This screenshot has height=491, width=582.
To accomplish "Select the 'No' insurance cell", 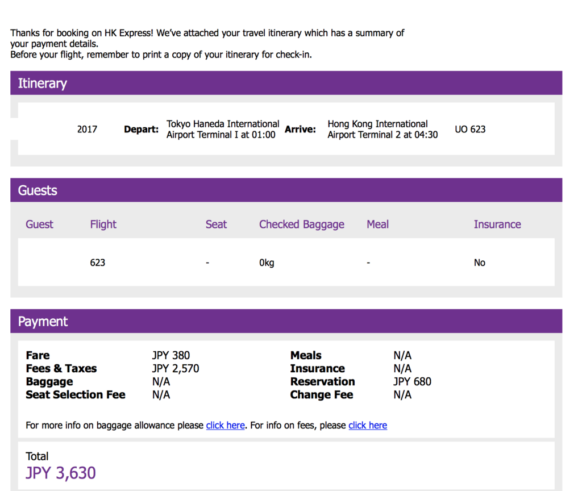I will pos(479,263).
